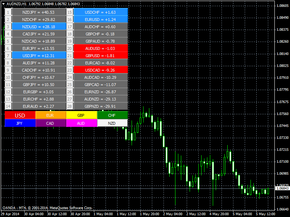Click the blue USDCHF = +1.63 button
The height and width of the screenshot is (217, 290).
[100, 12]
